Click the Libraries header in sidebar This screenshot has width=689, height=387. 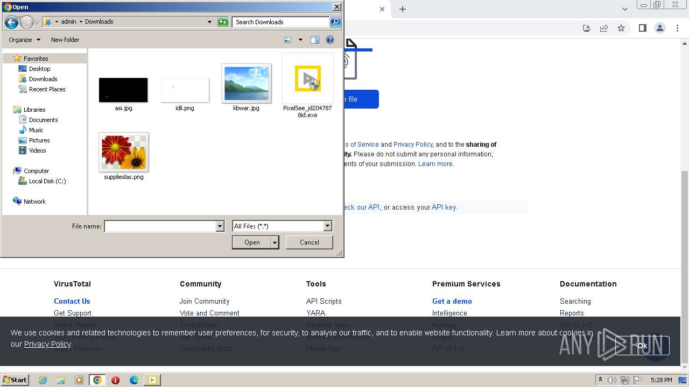point(34,110)
